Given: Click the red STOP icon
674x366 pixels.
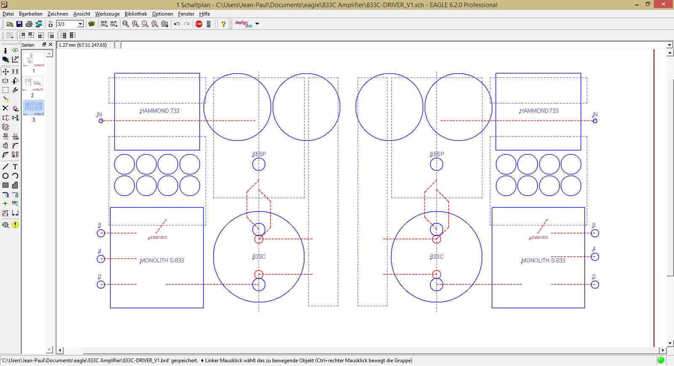Looking at the screenshot, I should coord(199,24).
